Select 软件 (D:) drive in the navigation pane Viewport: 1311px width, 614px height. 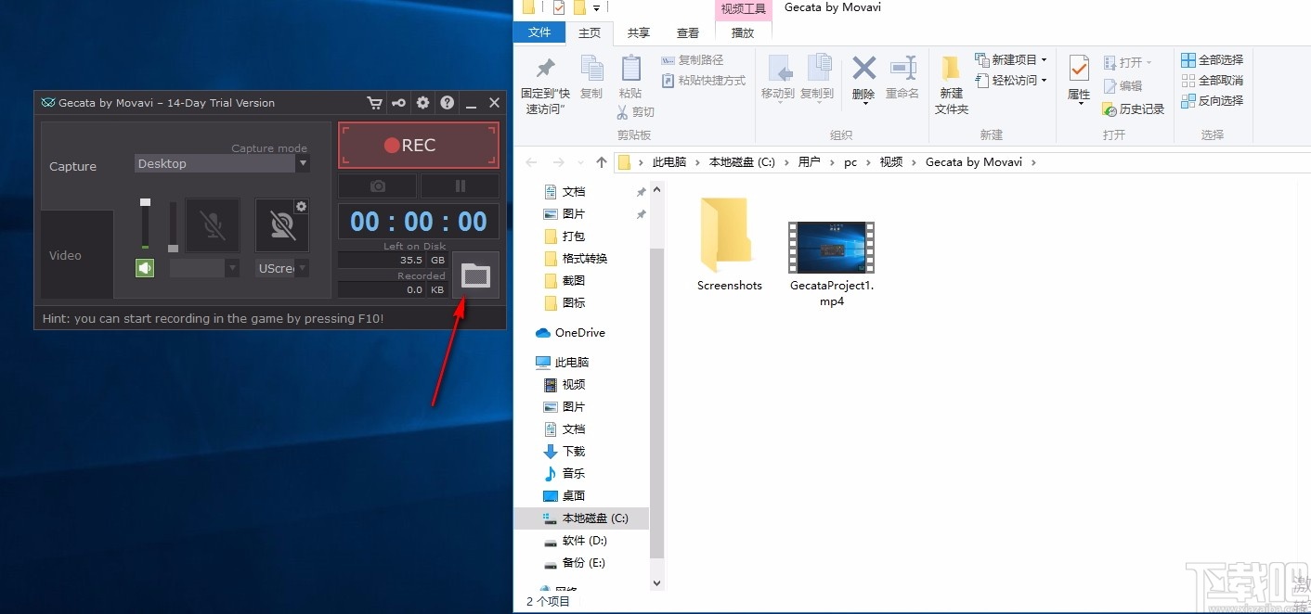[575, 541]
